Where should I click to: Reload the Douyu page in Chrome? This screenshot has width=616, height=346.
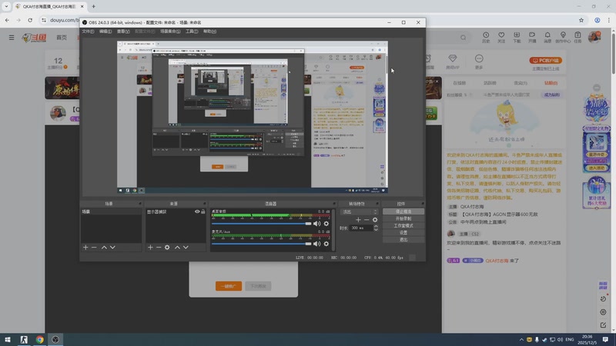30,20
